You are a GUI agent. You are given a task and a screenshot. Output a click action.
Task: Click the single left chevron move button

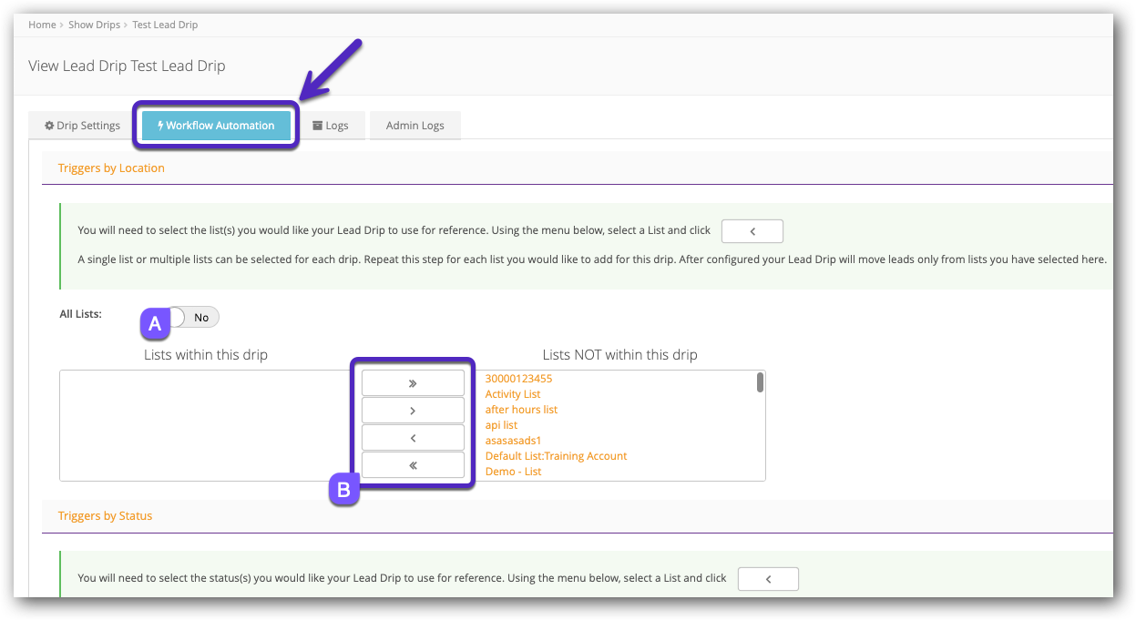tap(413, 438)
